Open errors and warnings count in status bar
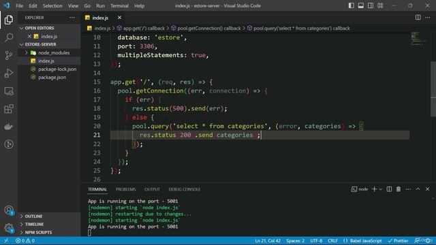The height and width of the screenshot is (245, 436). pos(25,240)
